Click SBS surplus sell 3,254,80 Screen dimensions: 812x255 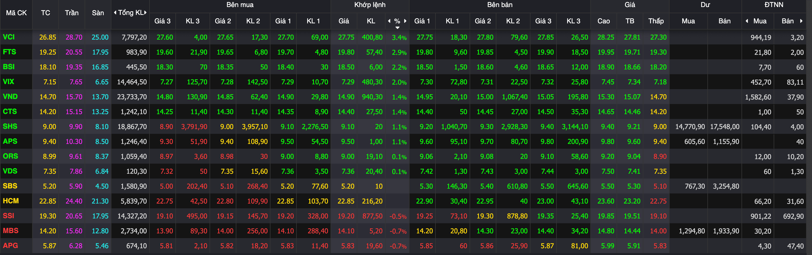tap(726, 186)
